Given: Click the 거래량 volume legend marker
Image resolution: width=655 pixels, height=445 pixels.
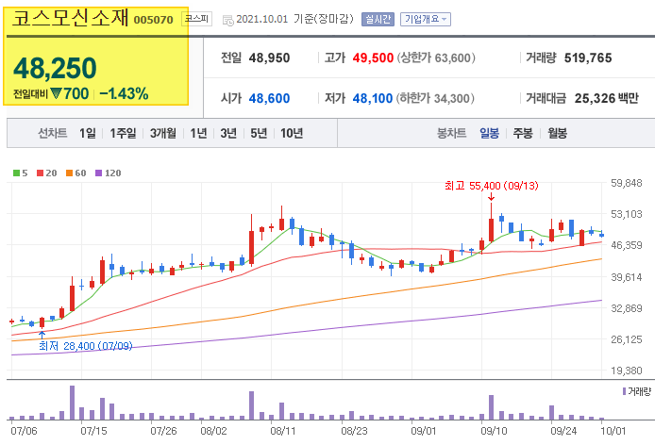Looking at the screenshot, I should pyautogui.click(x=624, y=391).
